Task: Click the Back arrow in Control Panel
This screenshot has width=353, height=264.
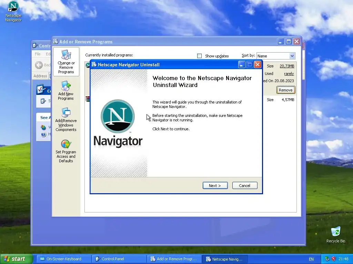Action: click(x=39, y=65)
